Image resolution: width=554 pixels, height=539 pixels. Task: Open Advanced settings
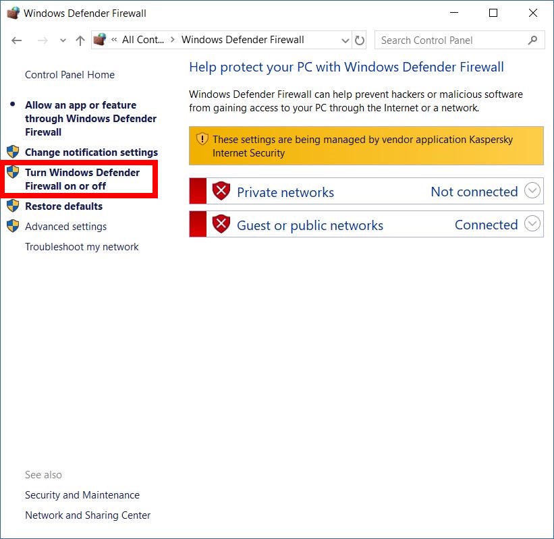65,227
